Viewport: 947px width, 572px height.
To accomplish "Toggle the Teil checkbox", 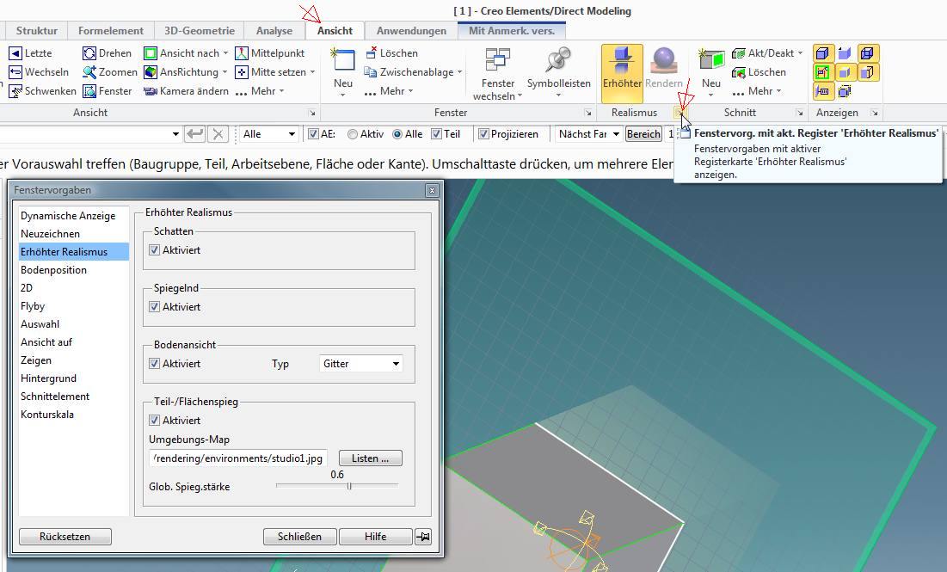I will tap(436, 134).
